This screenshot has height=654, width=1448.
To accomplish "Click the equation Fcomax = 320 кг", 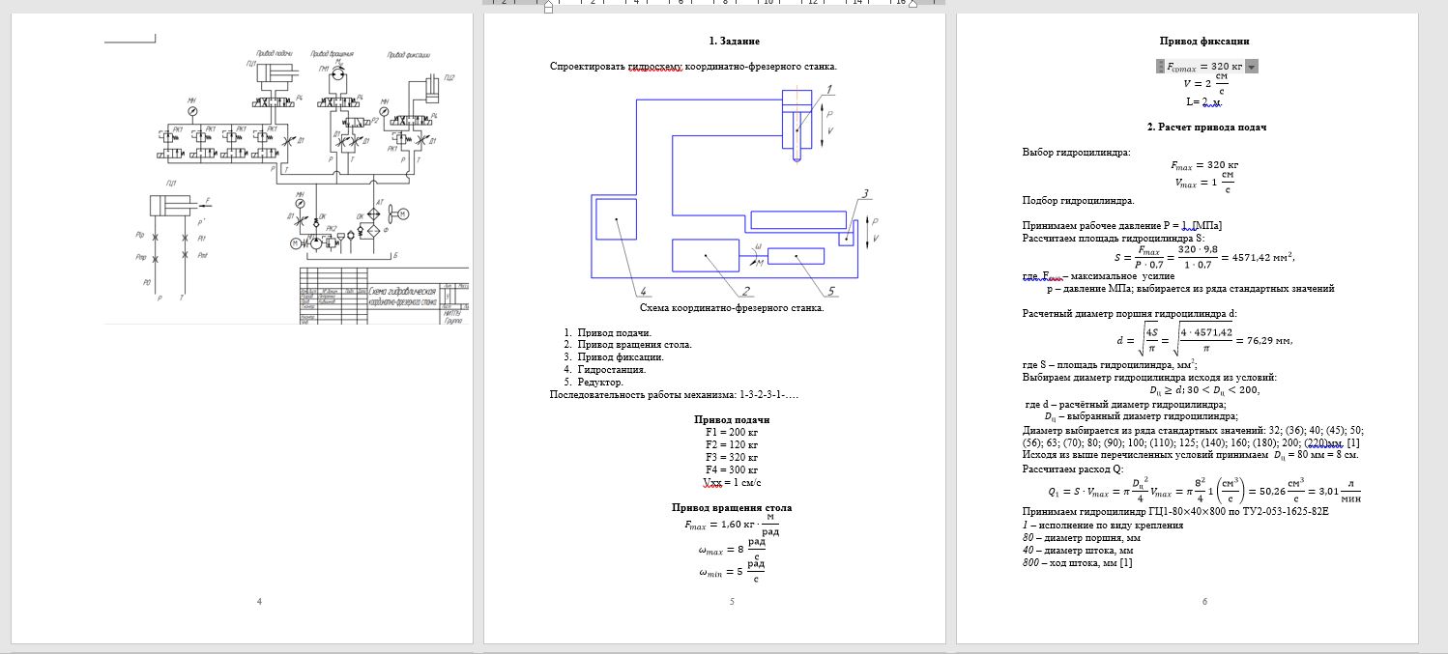I will pos(1204,67).
